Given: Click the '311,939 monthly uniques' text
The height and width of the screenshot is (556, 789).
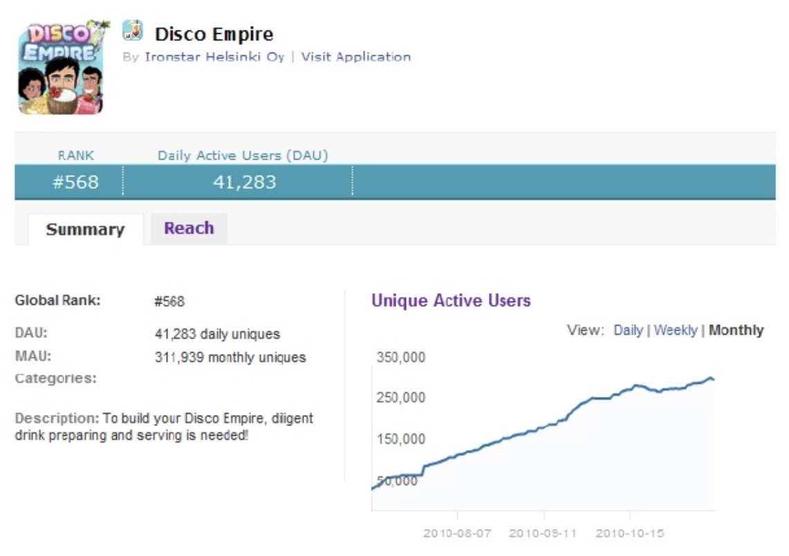Looking at the screenshot, I should click(230, 358).
